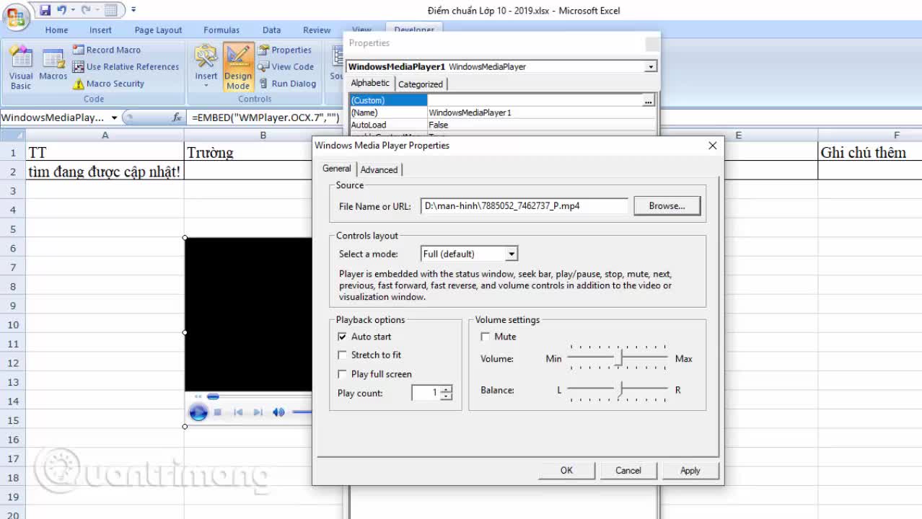Save the workbook from quick access toolbar

(x=45, y=10)
